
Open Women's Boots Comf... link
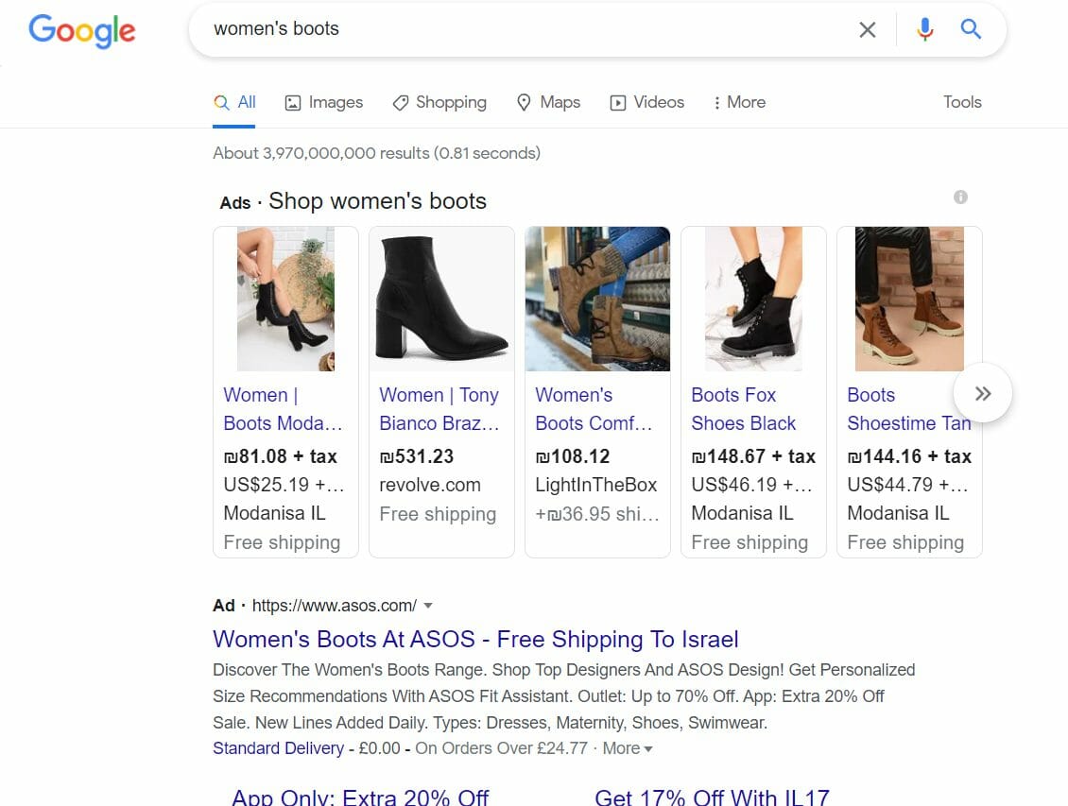(x=594, y=409)
